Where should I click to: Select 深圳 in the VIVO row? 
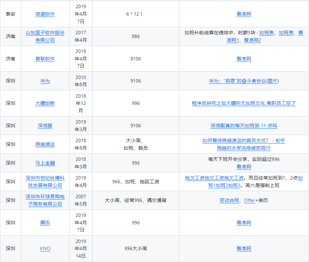pyautogui.click(x=11, y=248)
